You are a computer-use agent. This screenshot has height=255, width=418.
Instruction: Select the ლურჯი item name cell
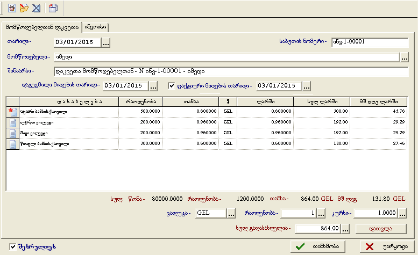[69, 122]
